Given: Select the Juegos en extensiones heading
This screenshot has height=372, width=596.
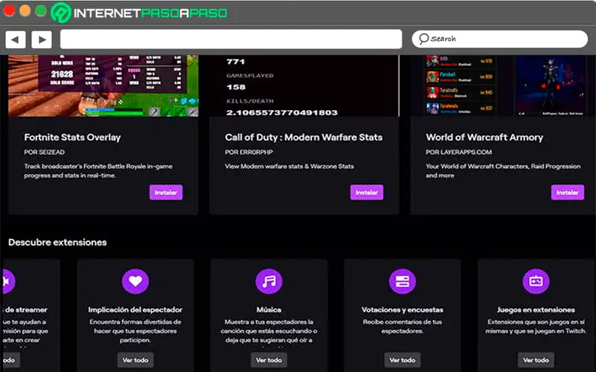Looking at the screenshot, I should click(536, 310).
